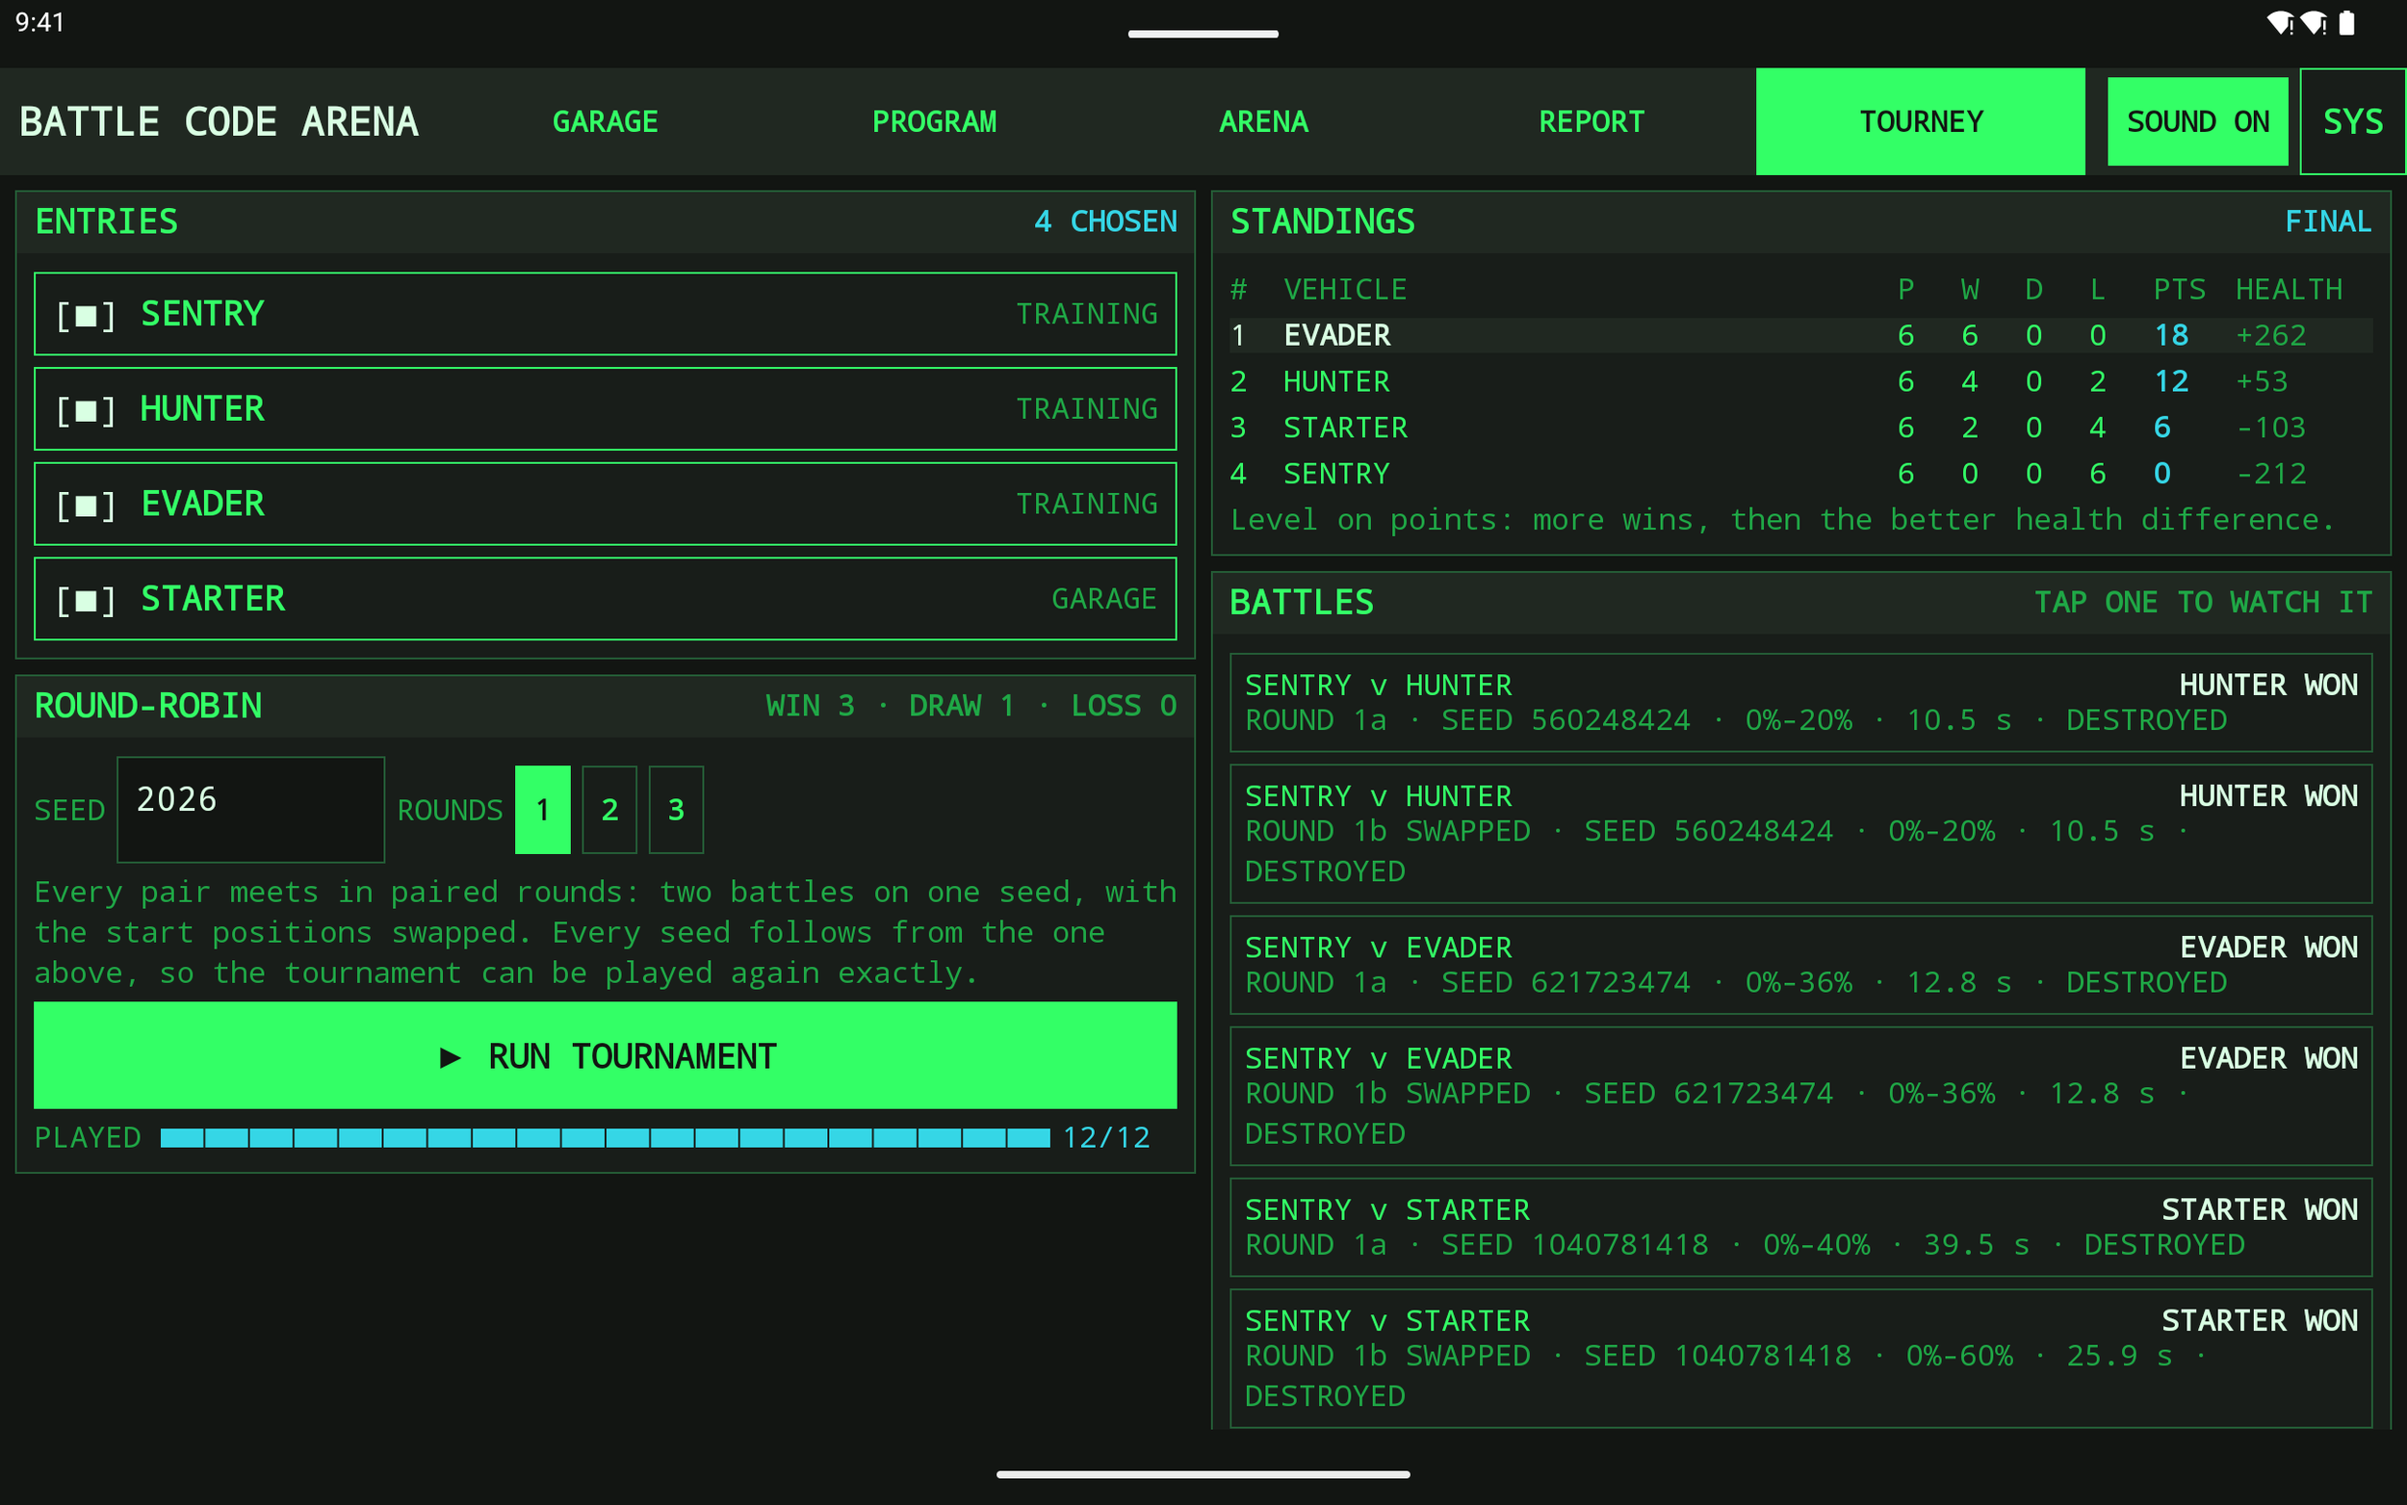The width and height of the screenshot is (2407, 1505).
Task: Toggle the SOUND ON button
Action: click(2197, 121)
